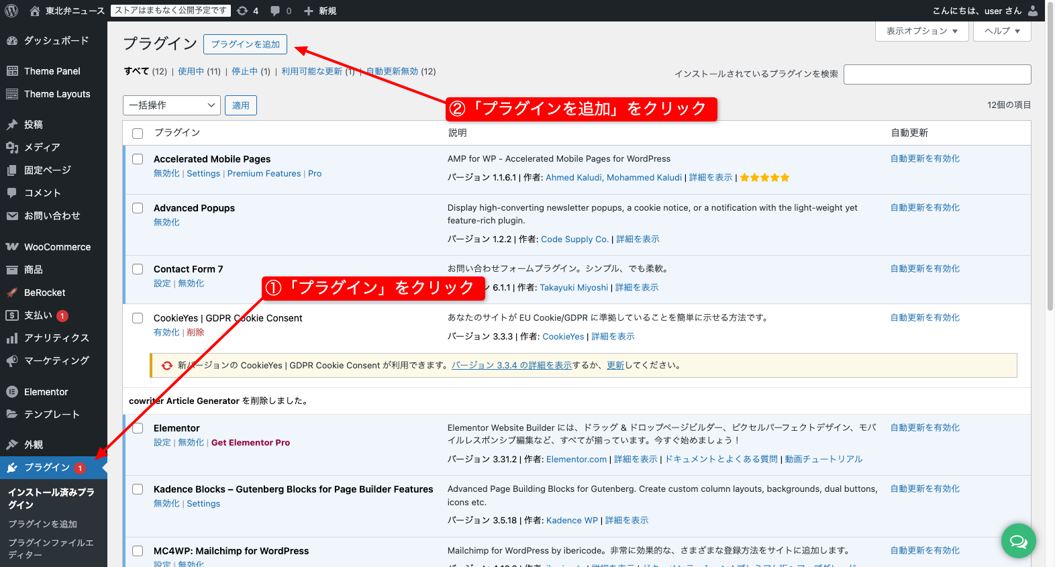Viewport: 1055px width, 567px height.
Task: Enable auto-update for Contact Form 7
Action: (925, 268)
